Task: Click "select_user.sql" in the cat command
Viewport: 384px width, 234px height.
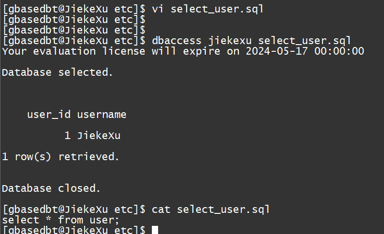Action: coord(223,209)
